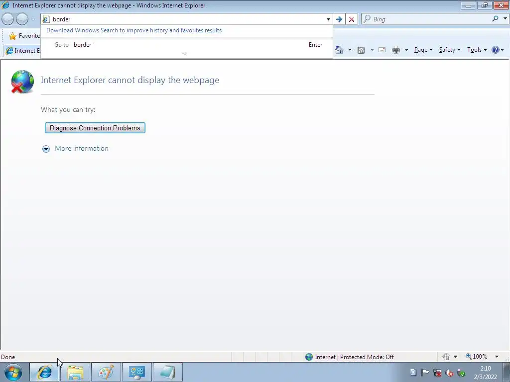Open the Tools menu
The image size is (510, 382).
477,50
